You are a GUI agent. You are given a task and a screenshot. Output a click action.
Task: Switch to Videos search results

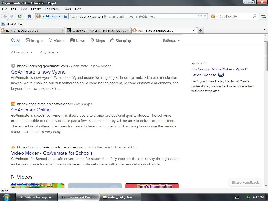click(x=57, y=41)
